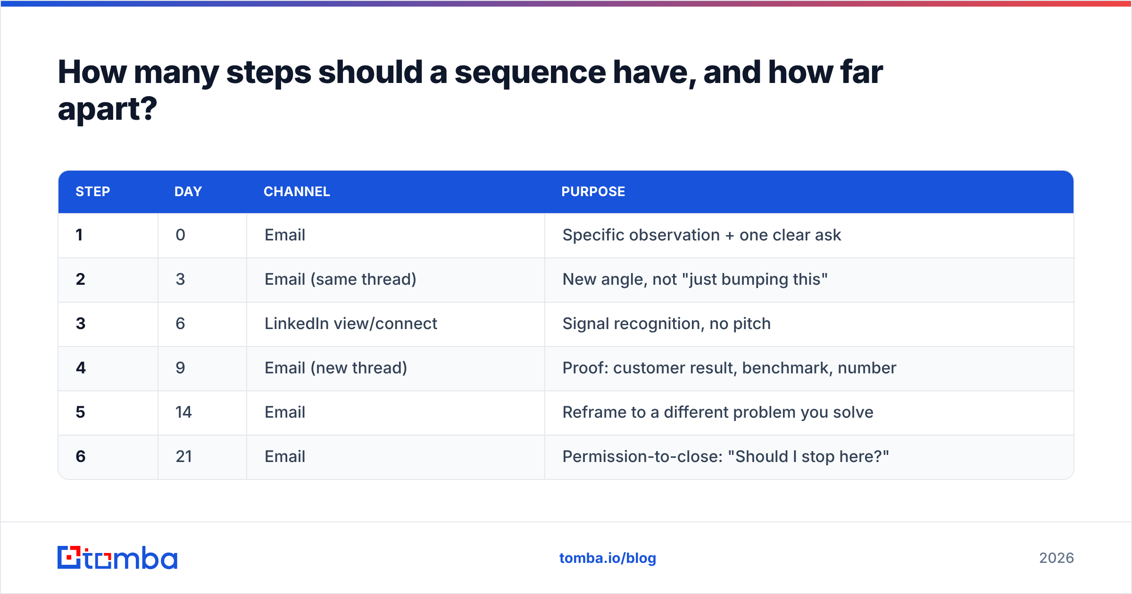Select the day 14 cell
1132x594 pixels.
coord(202,412)
